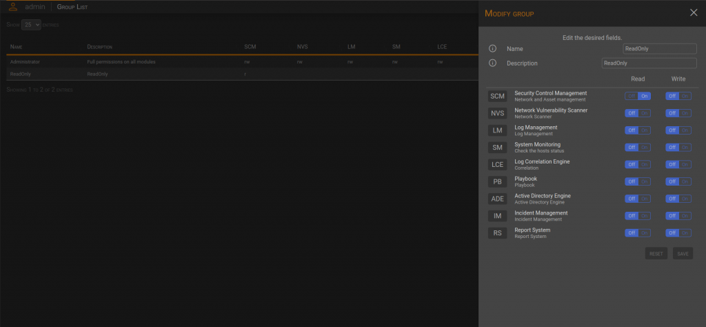Select the ReadOnly row name cell

[x=20, y=74]
